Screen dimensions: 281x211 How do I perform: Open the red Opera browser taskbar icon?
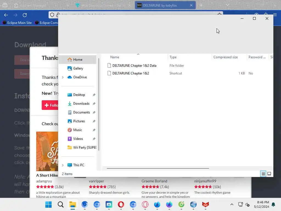(121, 204)
